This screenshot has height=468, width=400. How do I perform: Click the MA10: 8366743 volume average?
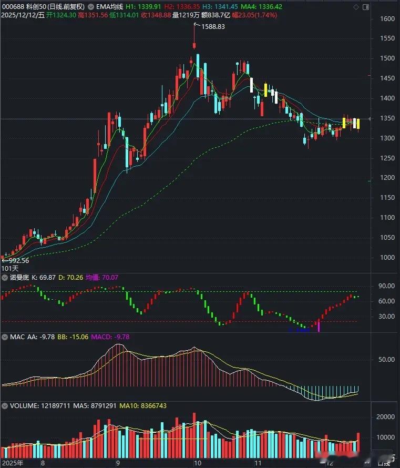tap(143, 406)
